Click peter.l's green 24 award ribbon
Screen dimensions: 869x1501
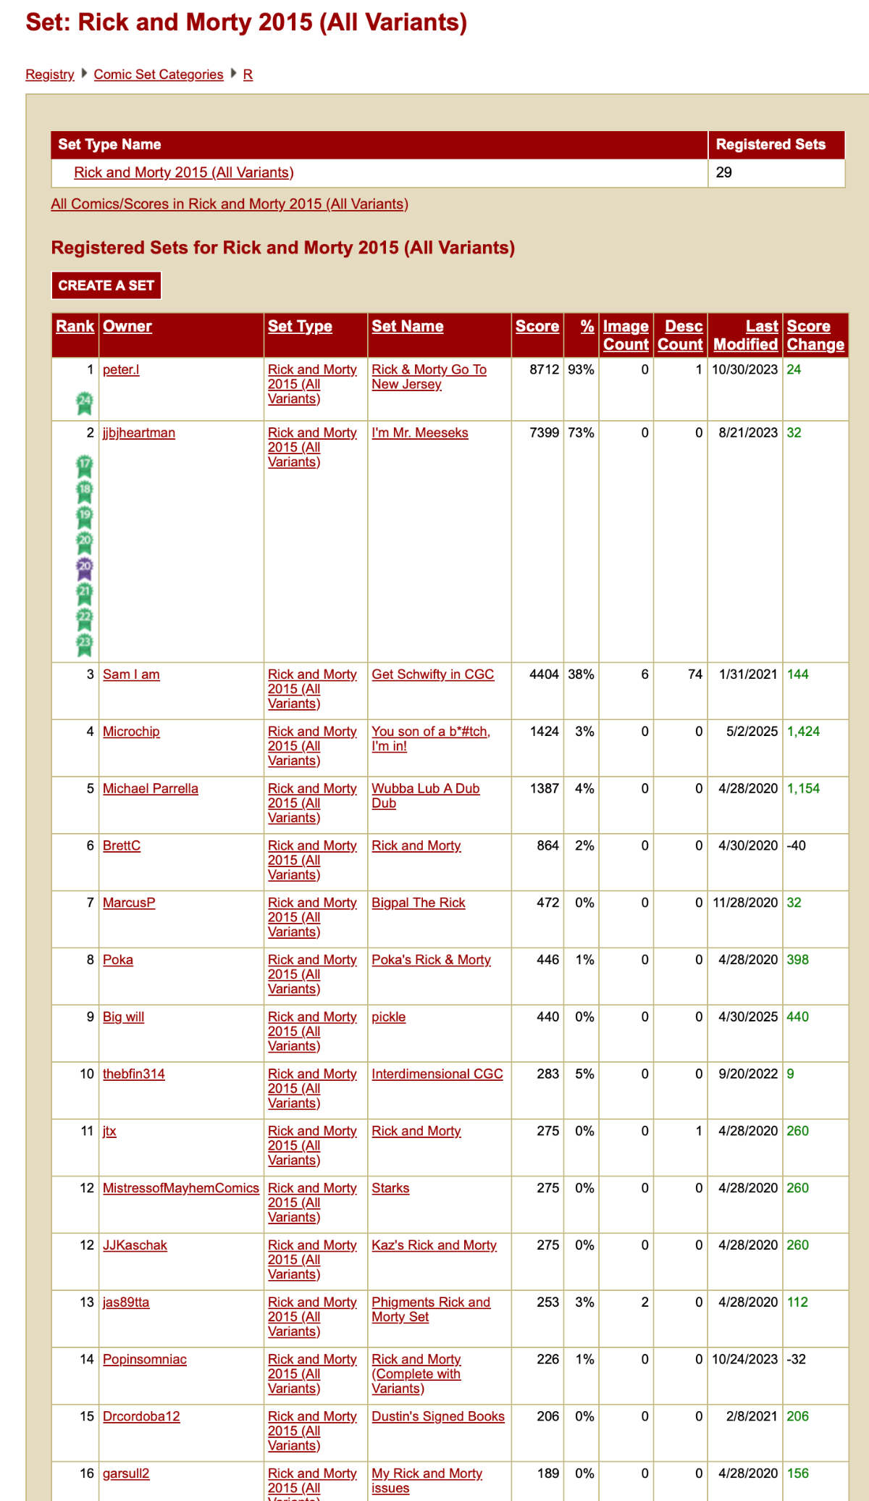click(85, 403)
